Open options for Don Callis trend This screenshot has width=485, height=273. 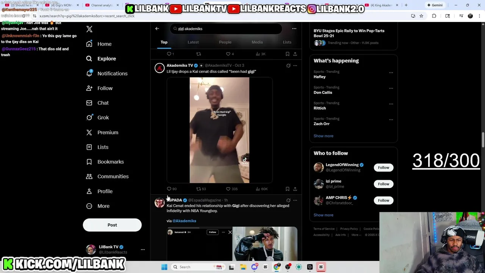click(391, 88)
